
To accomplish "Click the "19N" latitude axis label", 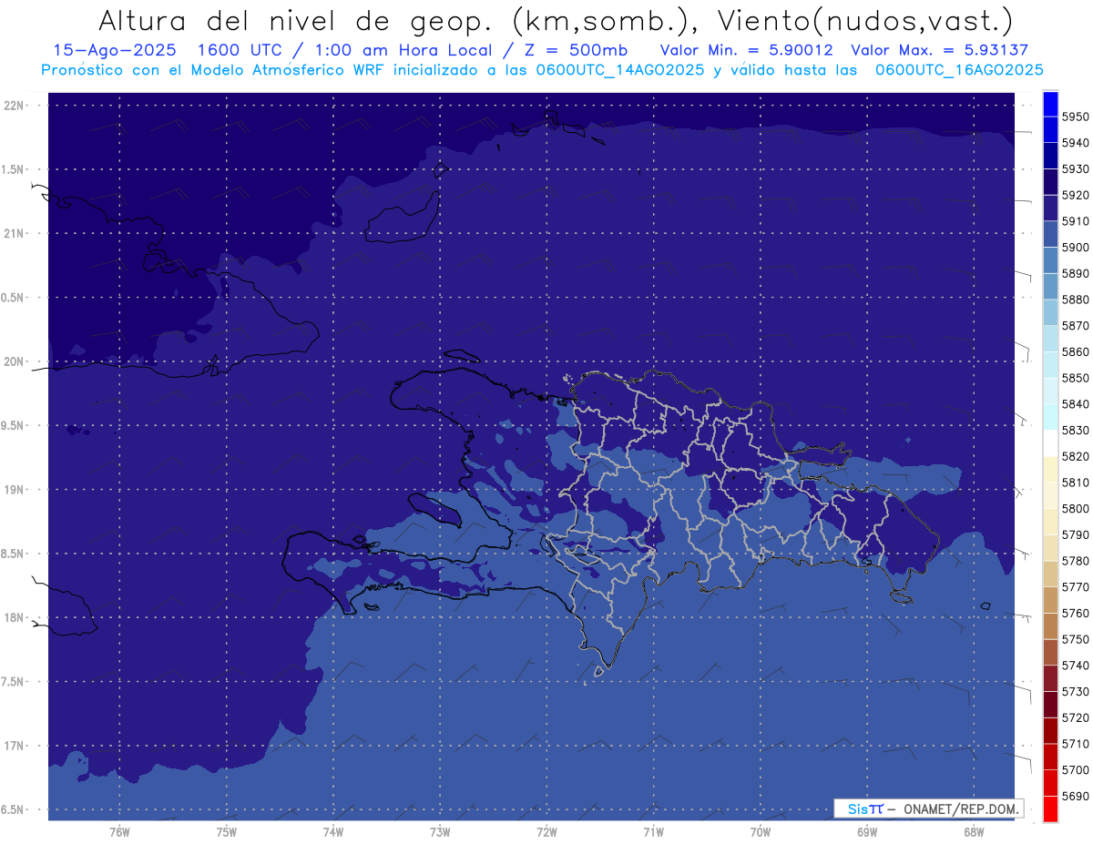I will 15,490.
